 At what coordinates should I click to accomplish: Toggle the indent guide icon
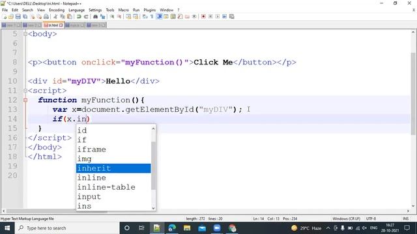159,16
